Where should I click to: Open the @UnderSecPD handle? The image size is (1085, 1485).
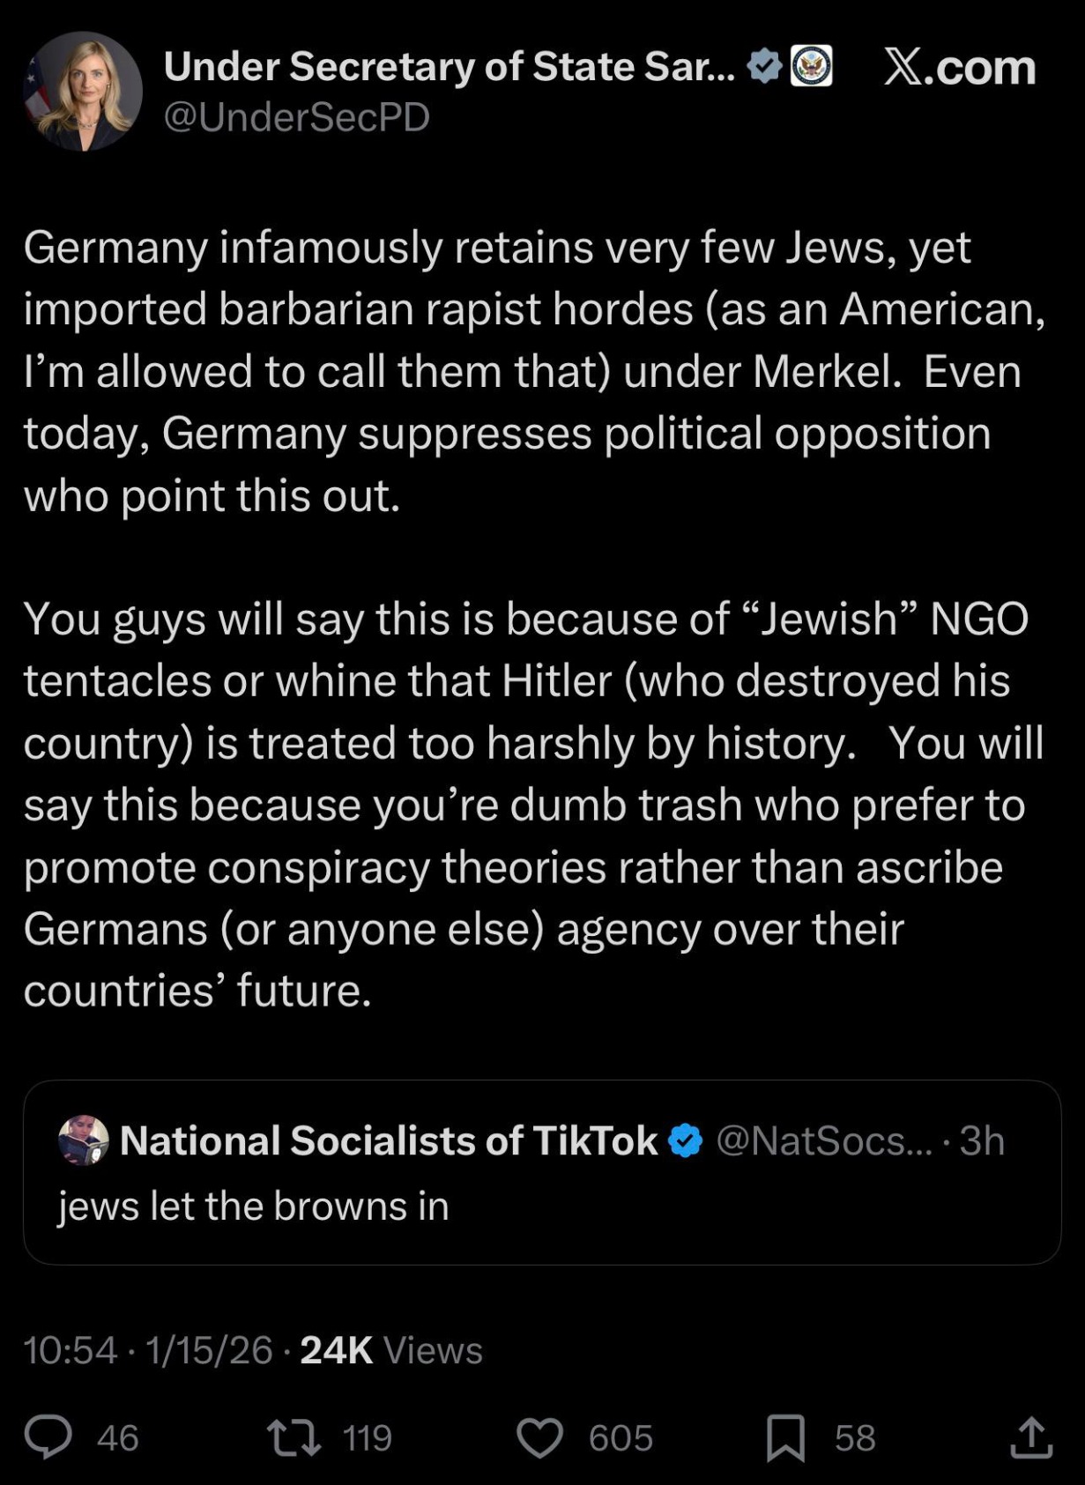pos(297,117)
